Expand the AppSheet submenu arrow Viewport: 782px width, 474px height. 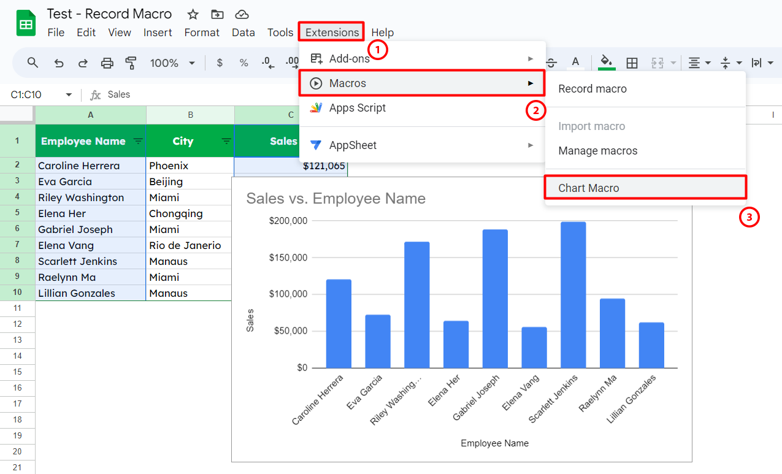tap(531, 145)
